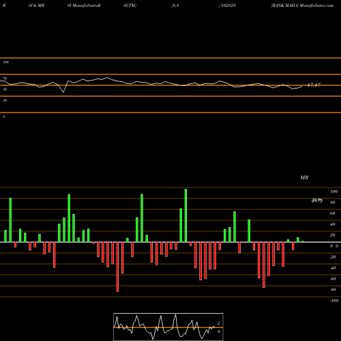341x341 pixels.
Task: Click the "100" label in RSI panel
Action: [x=5, y=62]
